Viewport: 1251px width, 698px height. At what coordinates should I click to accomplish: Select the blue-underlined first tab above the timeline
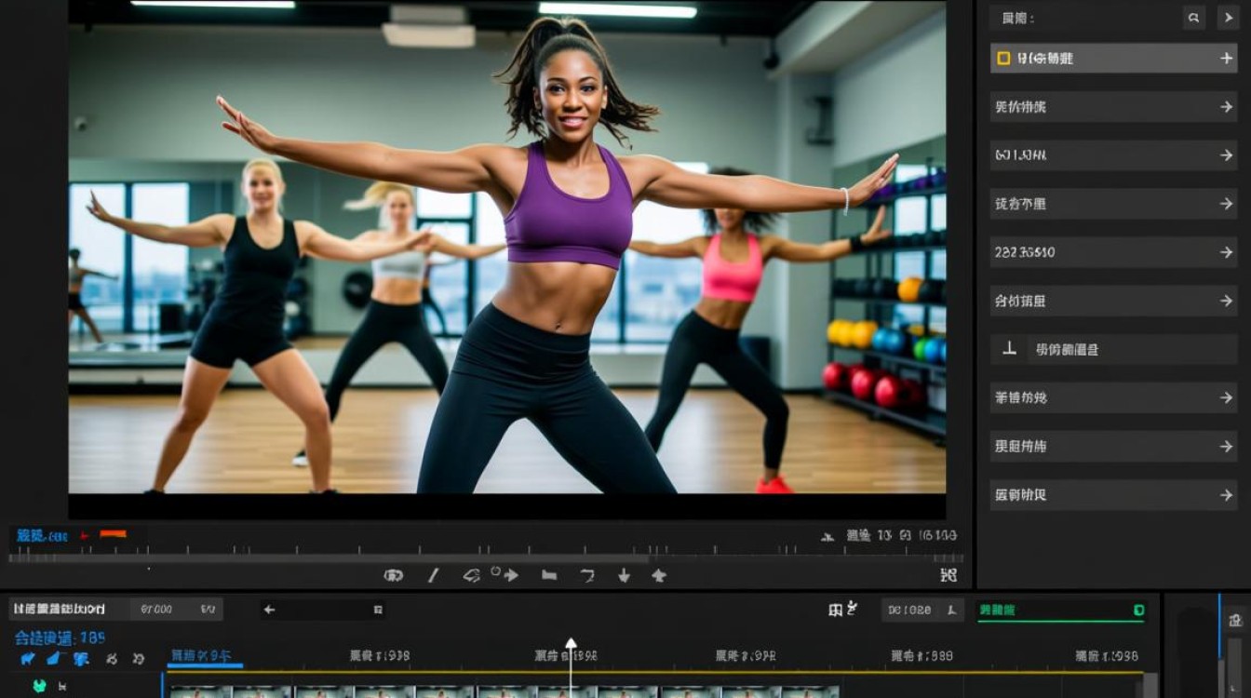tap(205, 657)
